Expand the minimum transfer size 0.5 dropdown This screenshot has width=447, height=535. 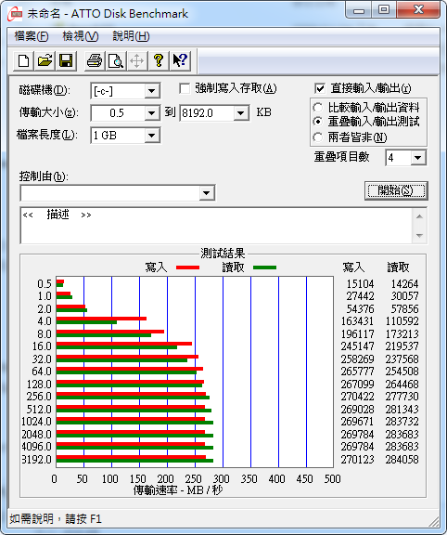pos(151,113)
